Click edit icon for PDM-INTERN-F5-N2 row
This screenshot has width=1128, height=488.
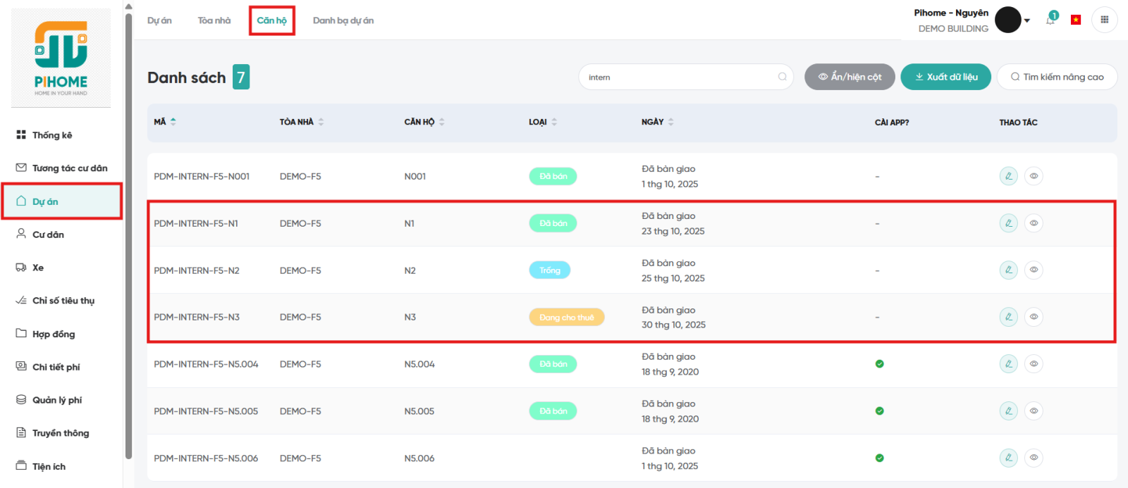(1008, 270)
